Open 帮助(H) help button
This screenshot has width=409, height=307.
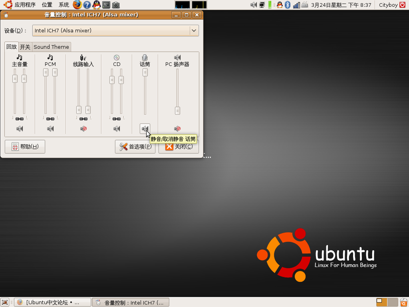pos(25,147)
